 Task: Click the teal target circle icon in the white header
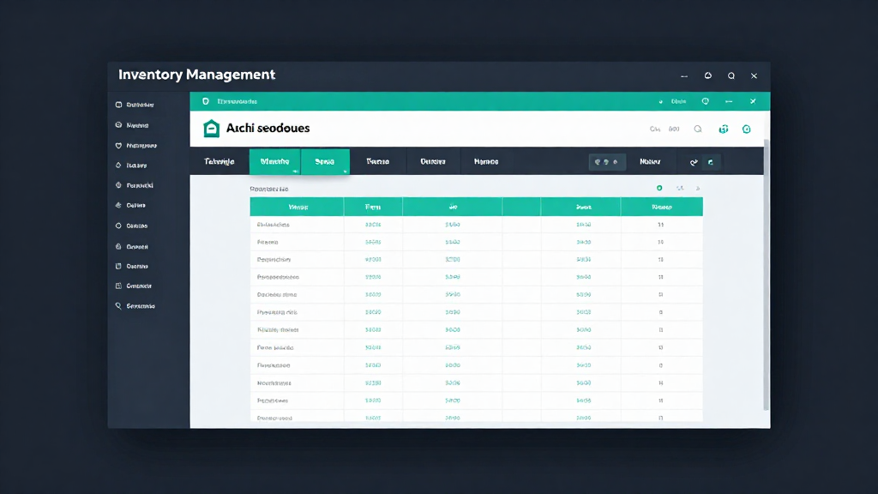coord(747,129)
